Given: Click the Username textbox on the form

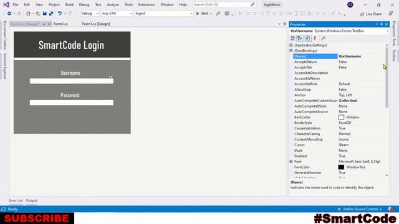Looking at the screenshot, I should (72, 82).
